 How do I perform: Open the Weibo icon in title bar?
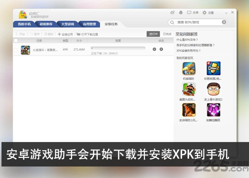point(172,13)
